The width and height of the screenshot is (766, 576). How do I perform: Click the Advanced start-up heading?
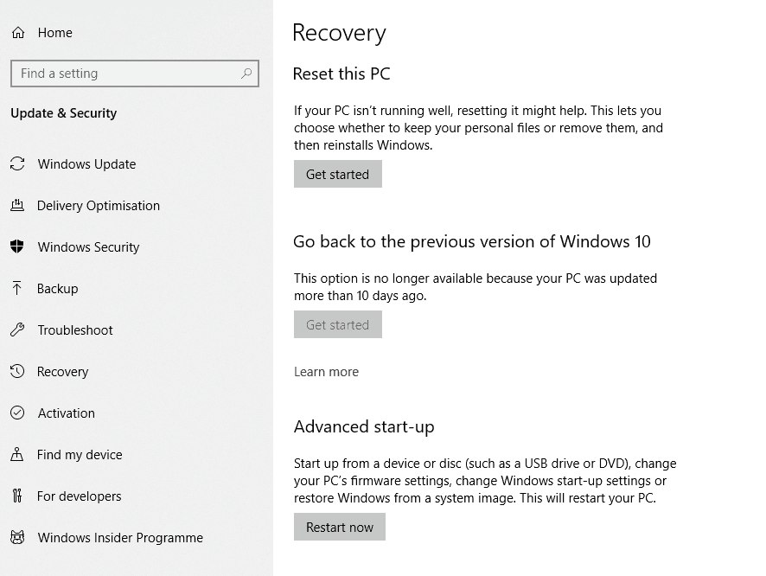364,427
